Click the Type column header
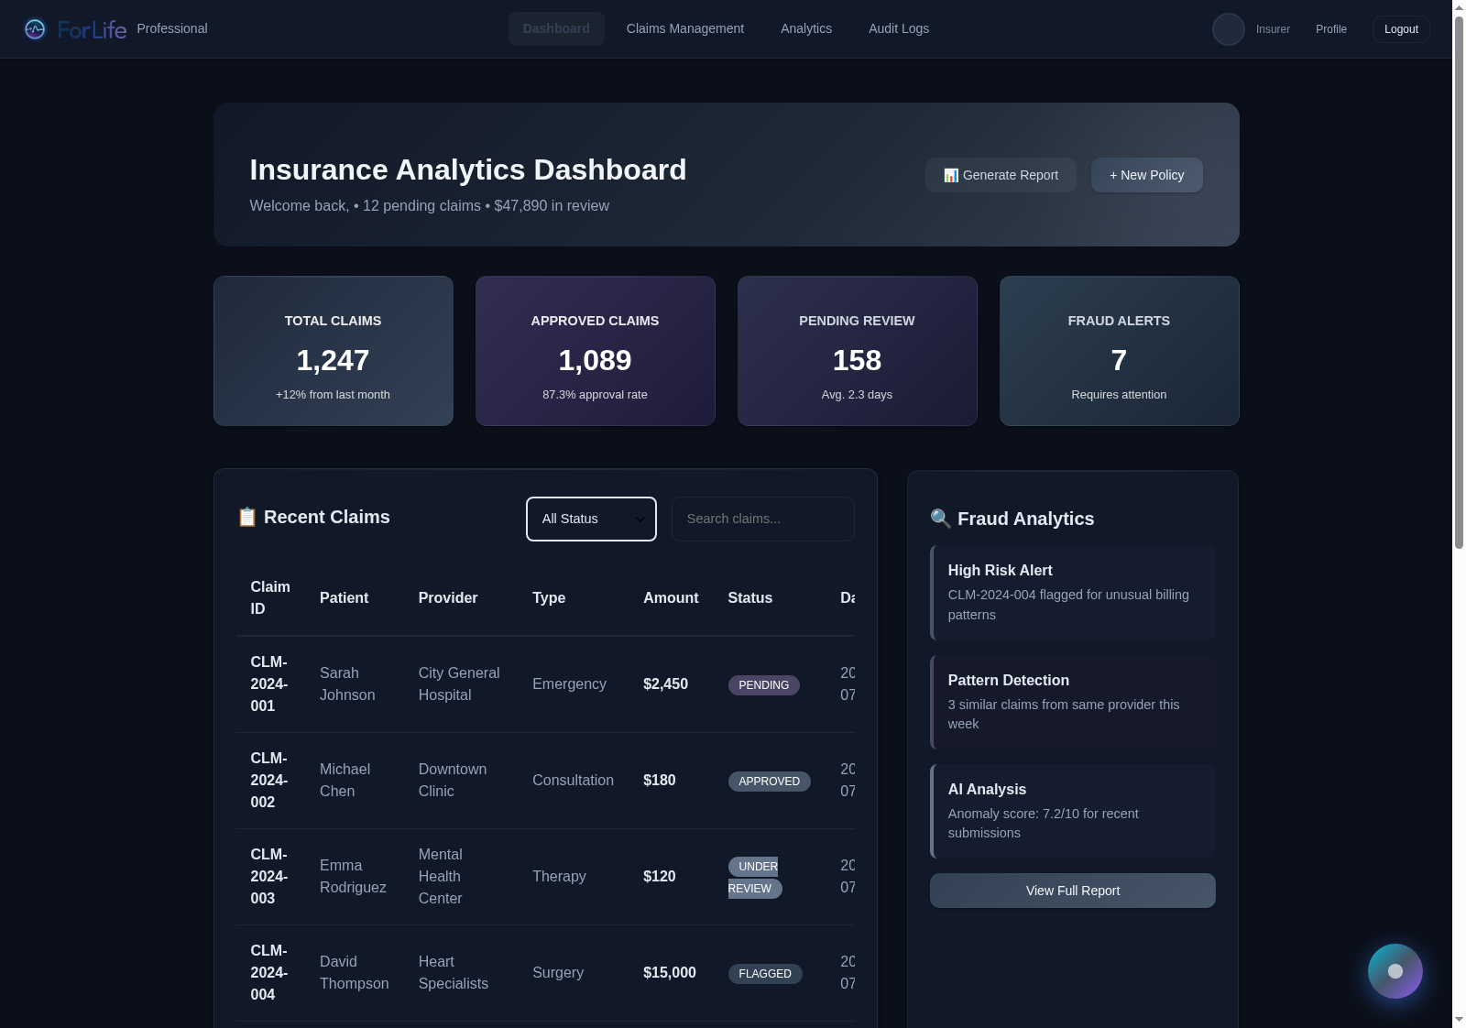Image resolution: width=1466 pixels, height=1028 pixels. click(x=549, y=597)
